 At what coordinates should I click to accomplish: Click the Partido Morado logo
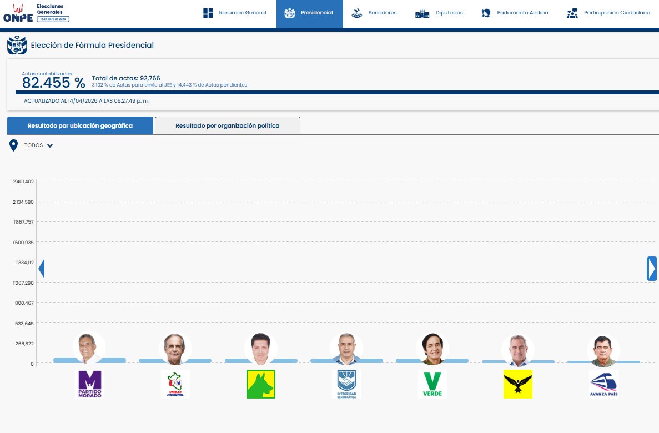89,384
